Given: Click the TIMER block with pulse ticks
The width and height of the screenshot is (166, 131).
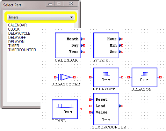Looking at the screenshot, I should coord(65,109).
